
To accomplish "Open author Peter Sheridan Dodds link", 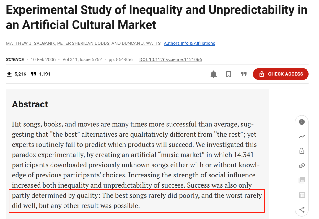I will point(83,43).
